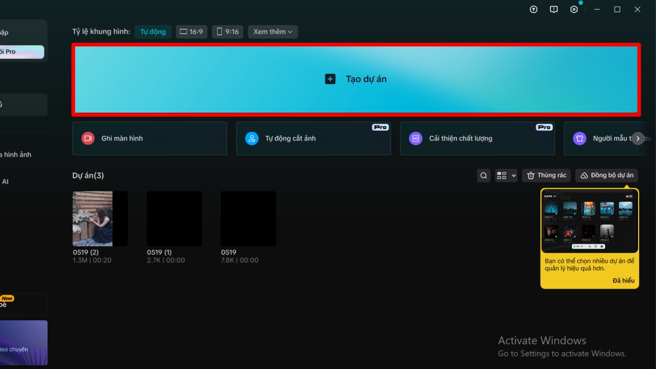Screen dimensions: 656x369
Task: Select the Tự động cắt ảnh tool
Action: click(x=313, y=138)
